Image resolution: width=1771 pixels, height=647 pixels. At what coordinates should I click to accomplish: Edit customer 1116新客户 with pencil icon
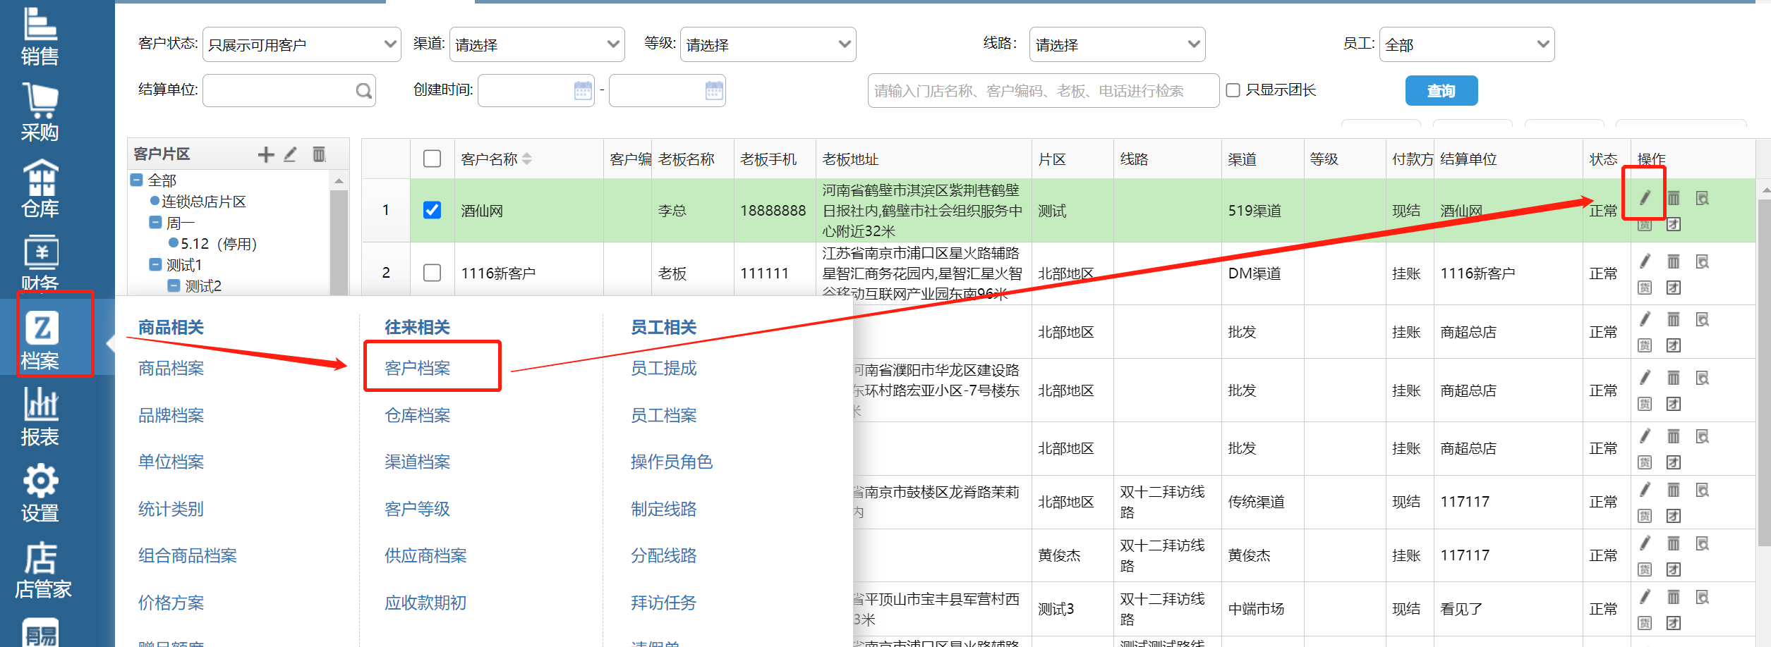coord(1645,261)
